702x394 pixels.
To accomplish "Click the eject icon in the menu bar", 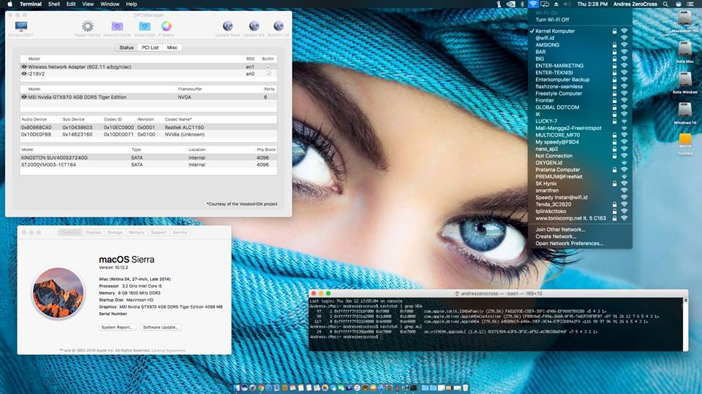I will [x=556, y=4].
